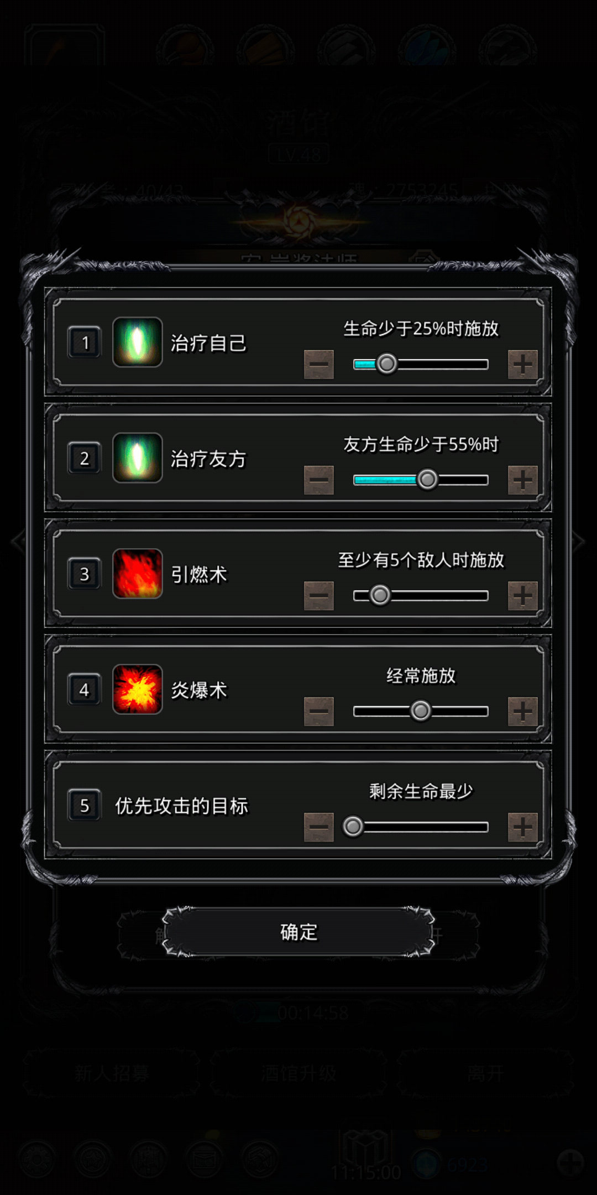The width and height of the screenshot is (597, 1195).
Task: Click the plus button for 治疗自己
Action: point(523,365)
